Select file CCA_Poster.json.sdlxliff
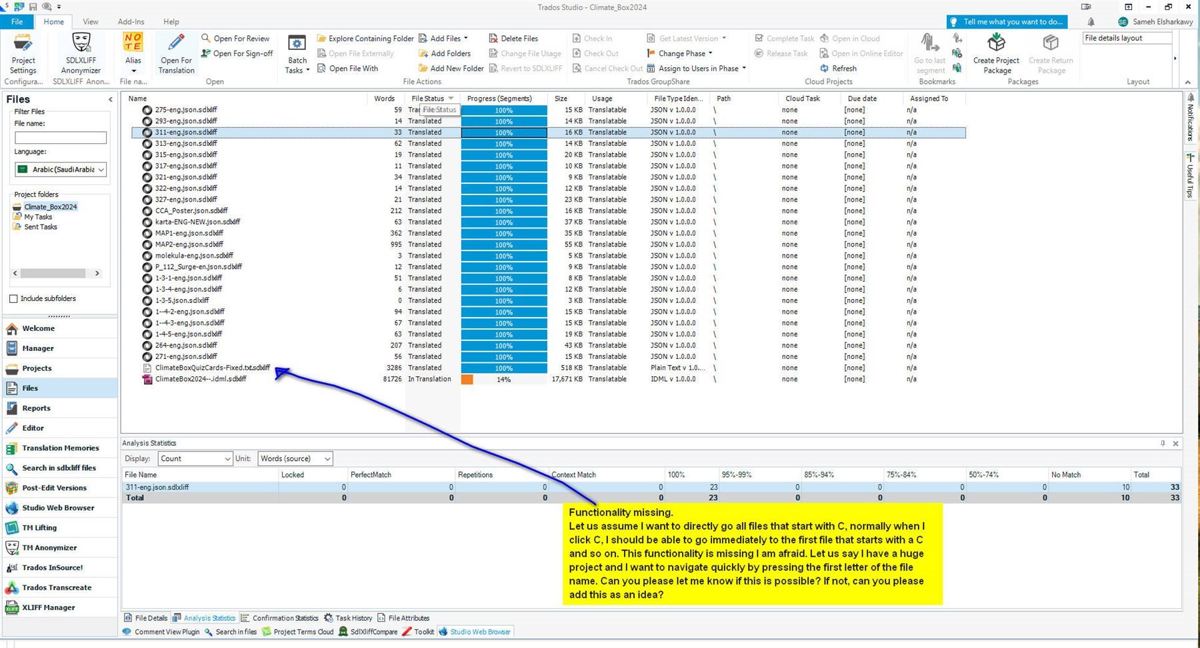 191,211
